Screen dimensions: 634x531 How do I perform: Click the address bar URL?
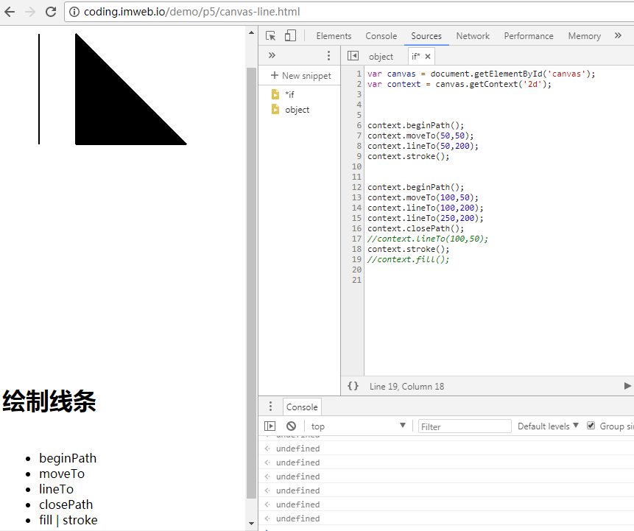[191, 12]
